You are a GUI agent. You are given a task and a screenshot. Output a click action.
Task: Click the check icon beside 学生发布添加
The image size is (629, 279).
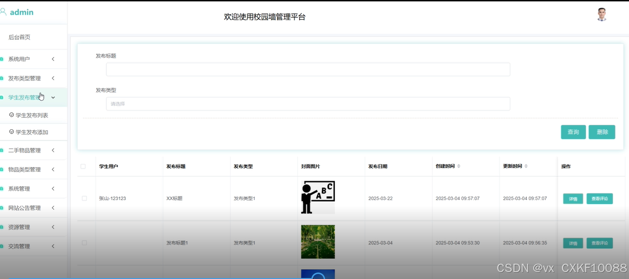click(x=12, y=132)
